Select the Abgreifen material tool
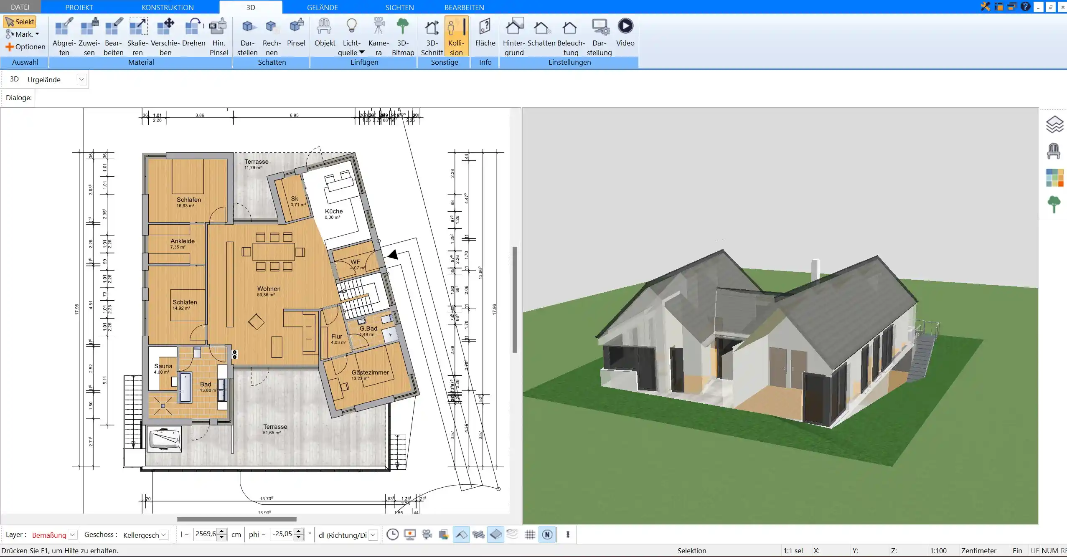The image size is (1067, 557). pyautogui.click(x=64, y=37)
